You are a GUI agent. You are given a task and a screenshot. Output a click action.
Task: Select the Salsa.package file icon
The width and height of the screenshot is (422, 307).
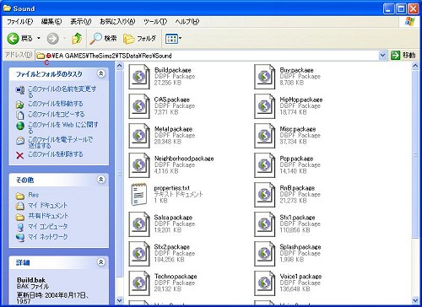point(139,224)
